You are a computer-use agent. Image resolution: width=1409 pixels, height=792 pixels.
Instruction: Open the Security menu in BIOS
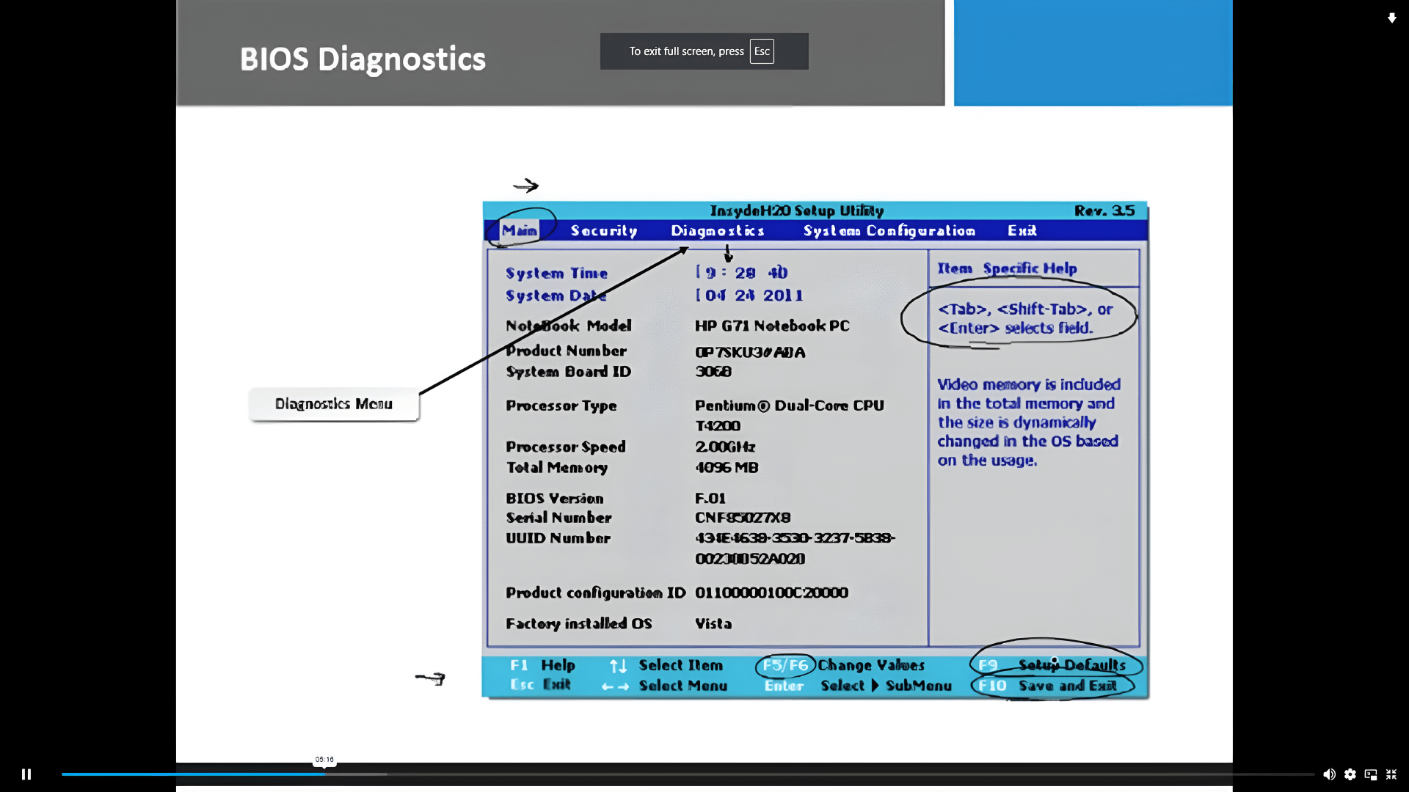tap(604, 230)
